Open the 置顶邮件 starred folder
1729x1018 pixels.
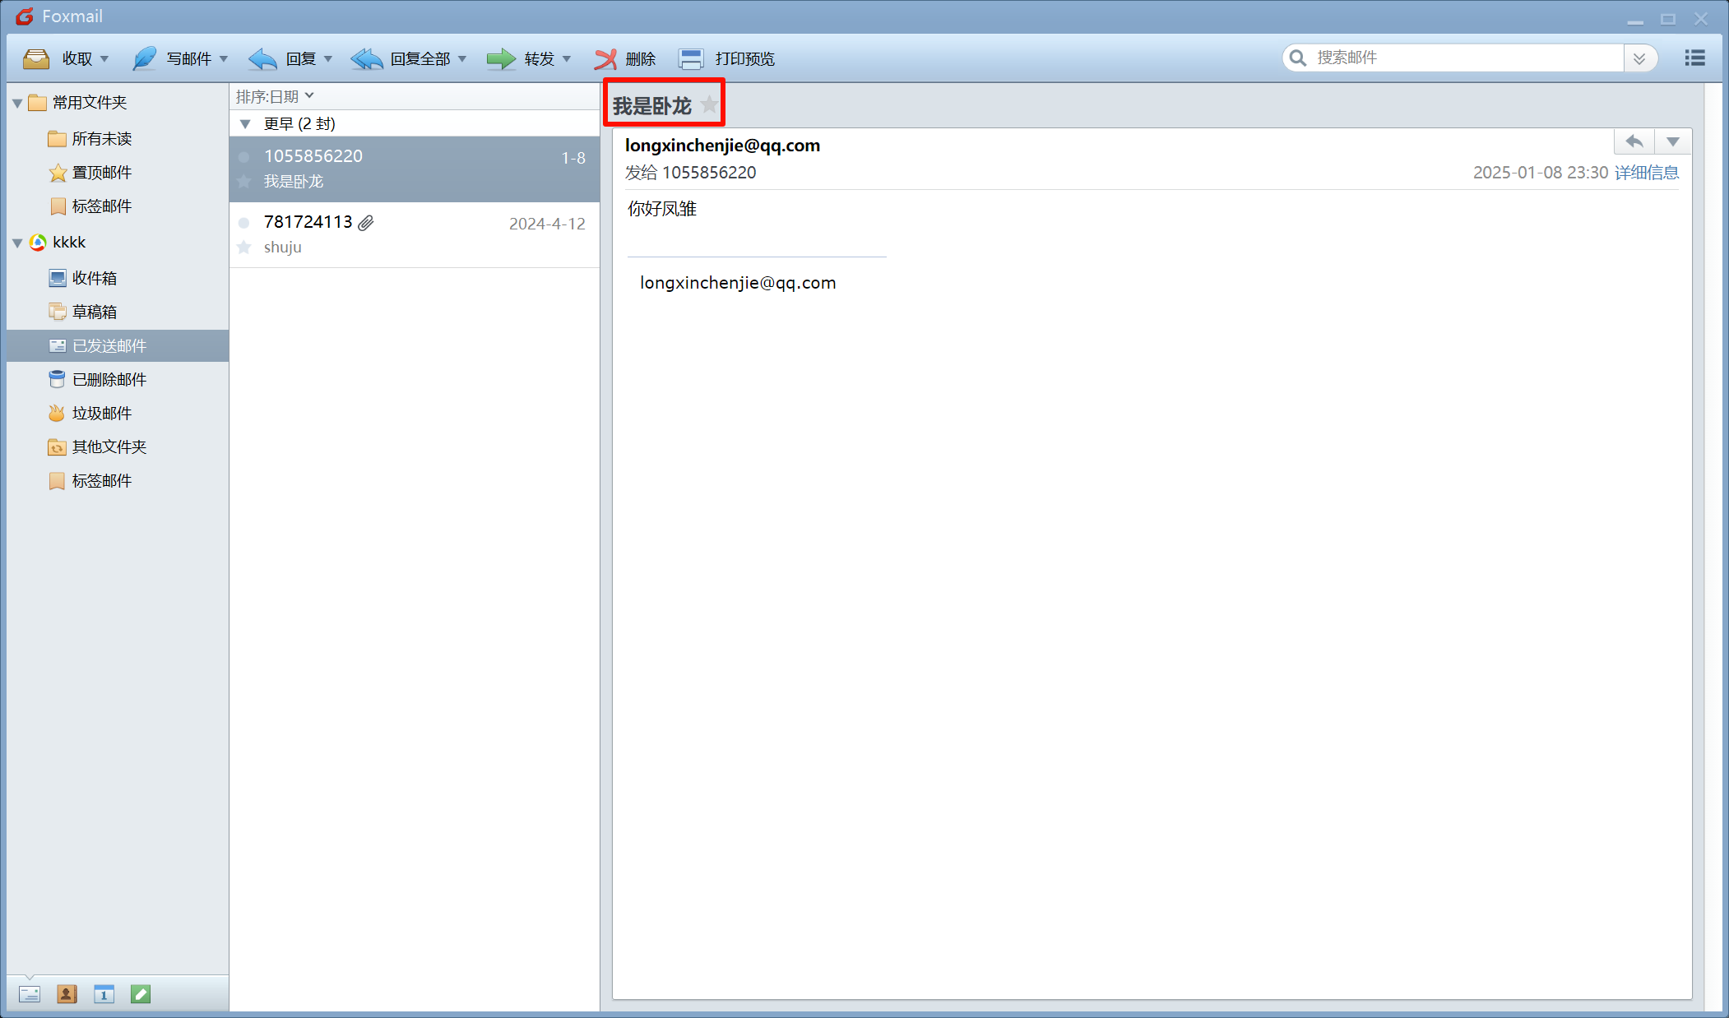coord(101,172)
